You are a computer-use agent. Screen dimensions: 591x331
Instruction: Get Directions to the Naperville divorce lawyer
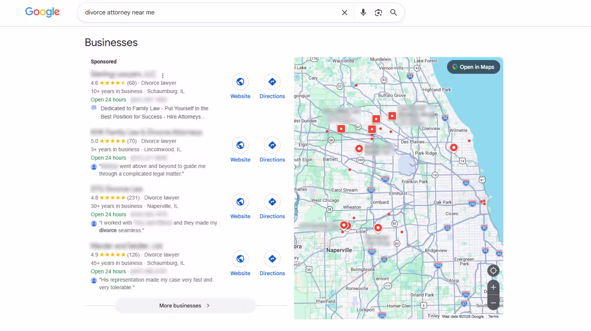pyautogui.click(x=272, y=206)
